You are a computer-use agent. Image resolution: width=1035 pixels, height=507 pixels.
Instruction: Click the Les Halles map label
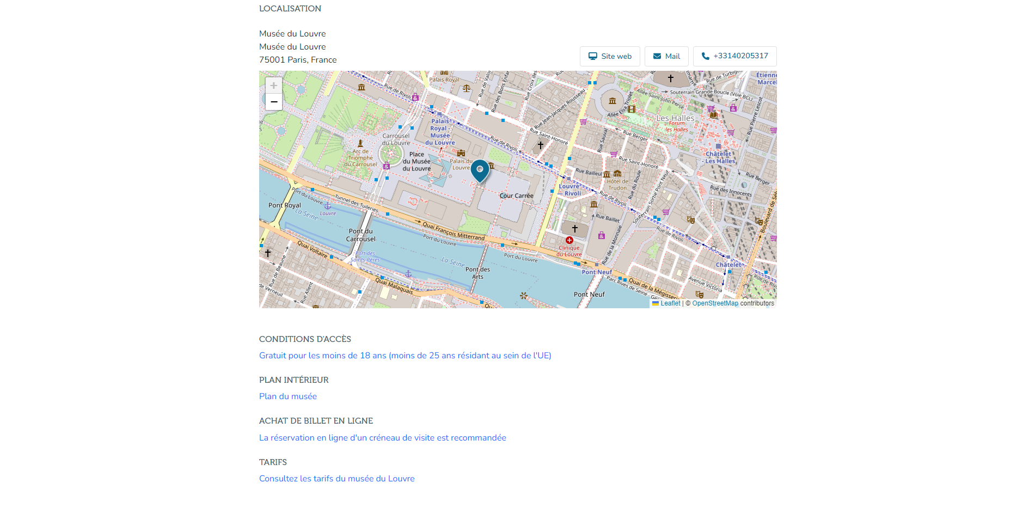click(x=675, y=118)
